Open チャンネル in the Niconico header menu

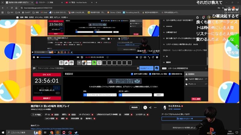(39, 17)
